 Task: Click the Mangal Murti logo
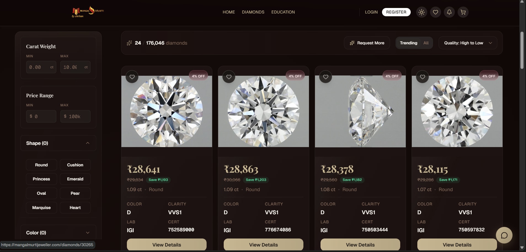tap(87, 12)
